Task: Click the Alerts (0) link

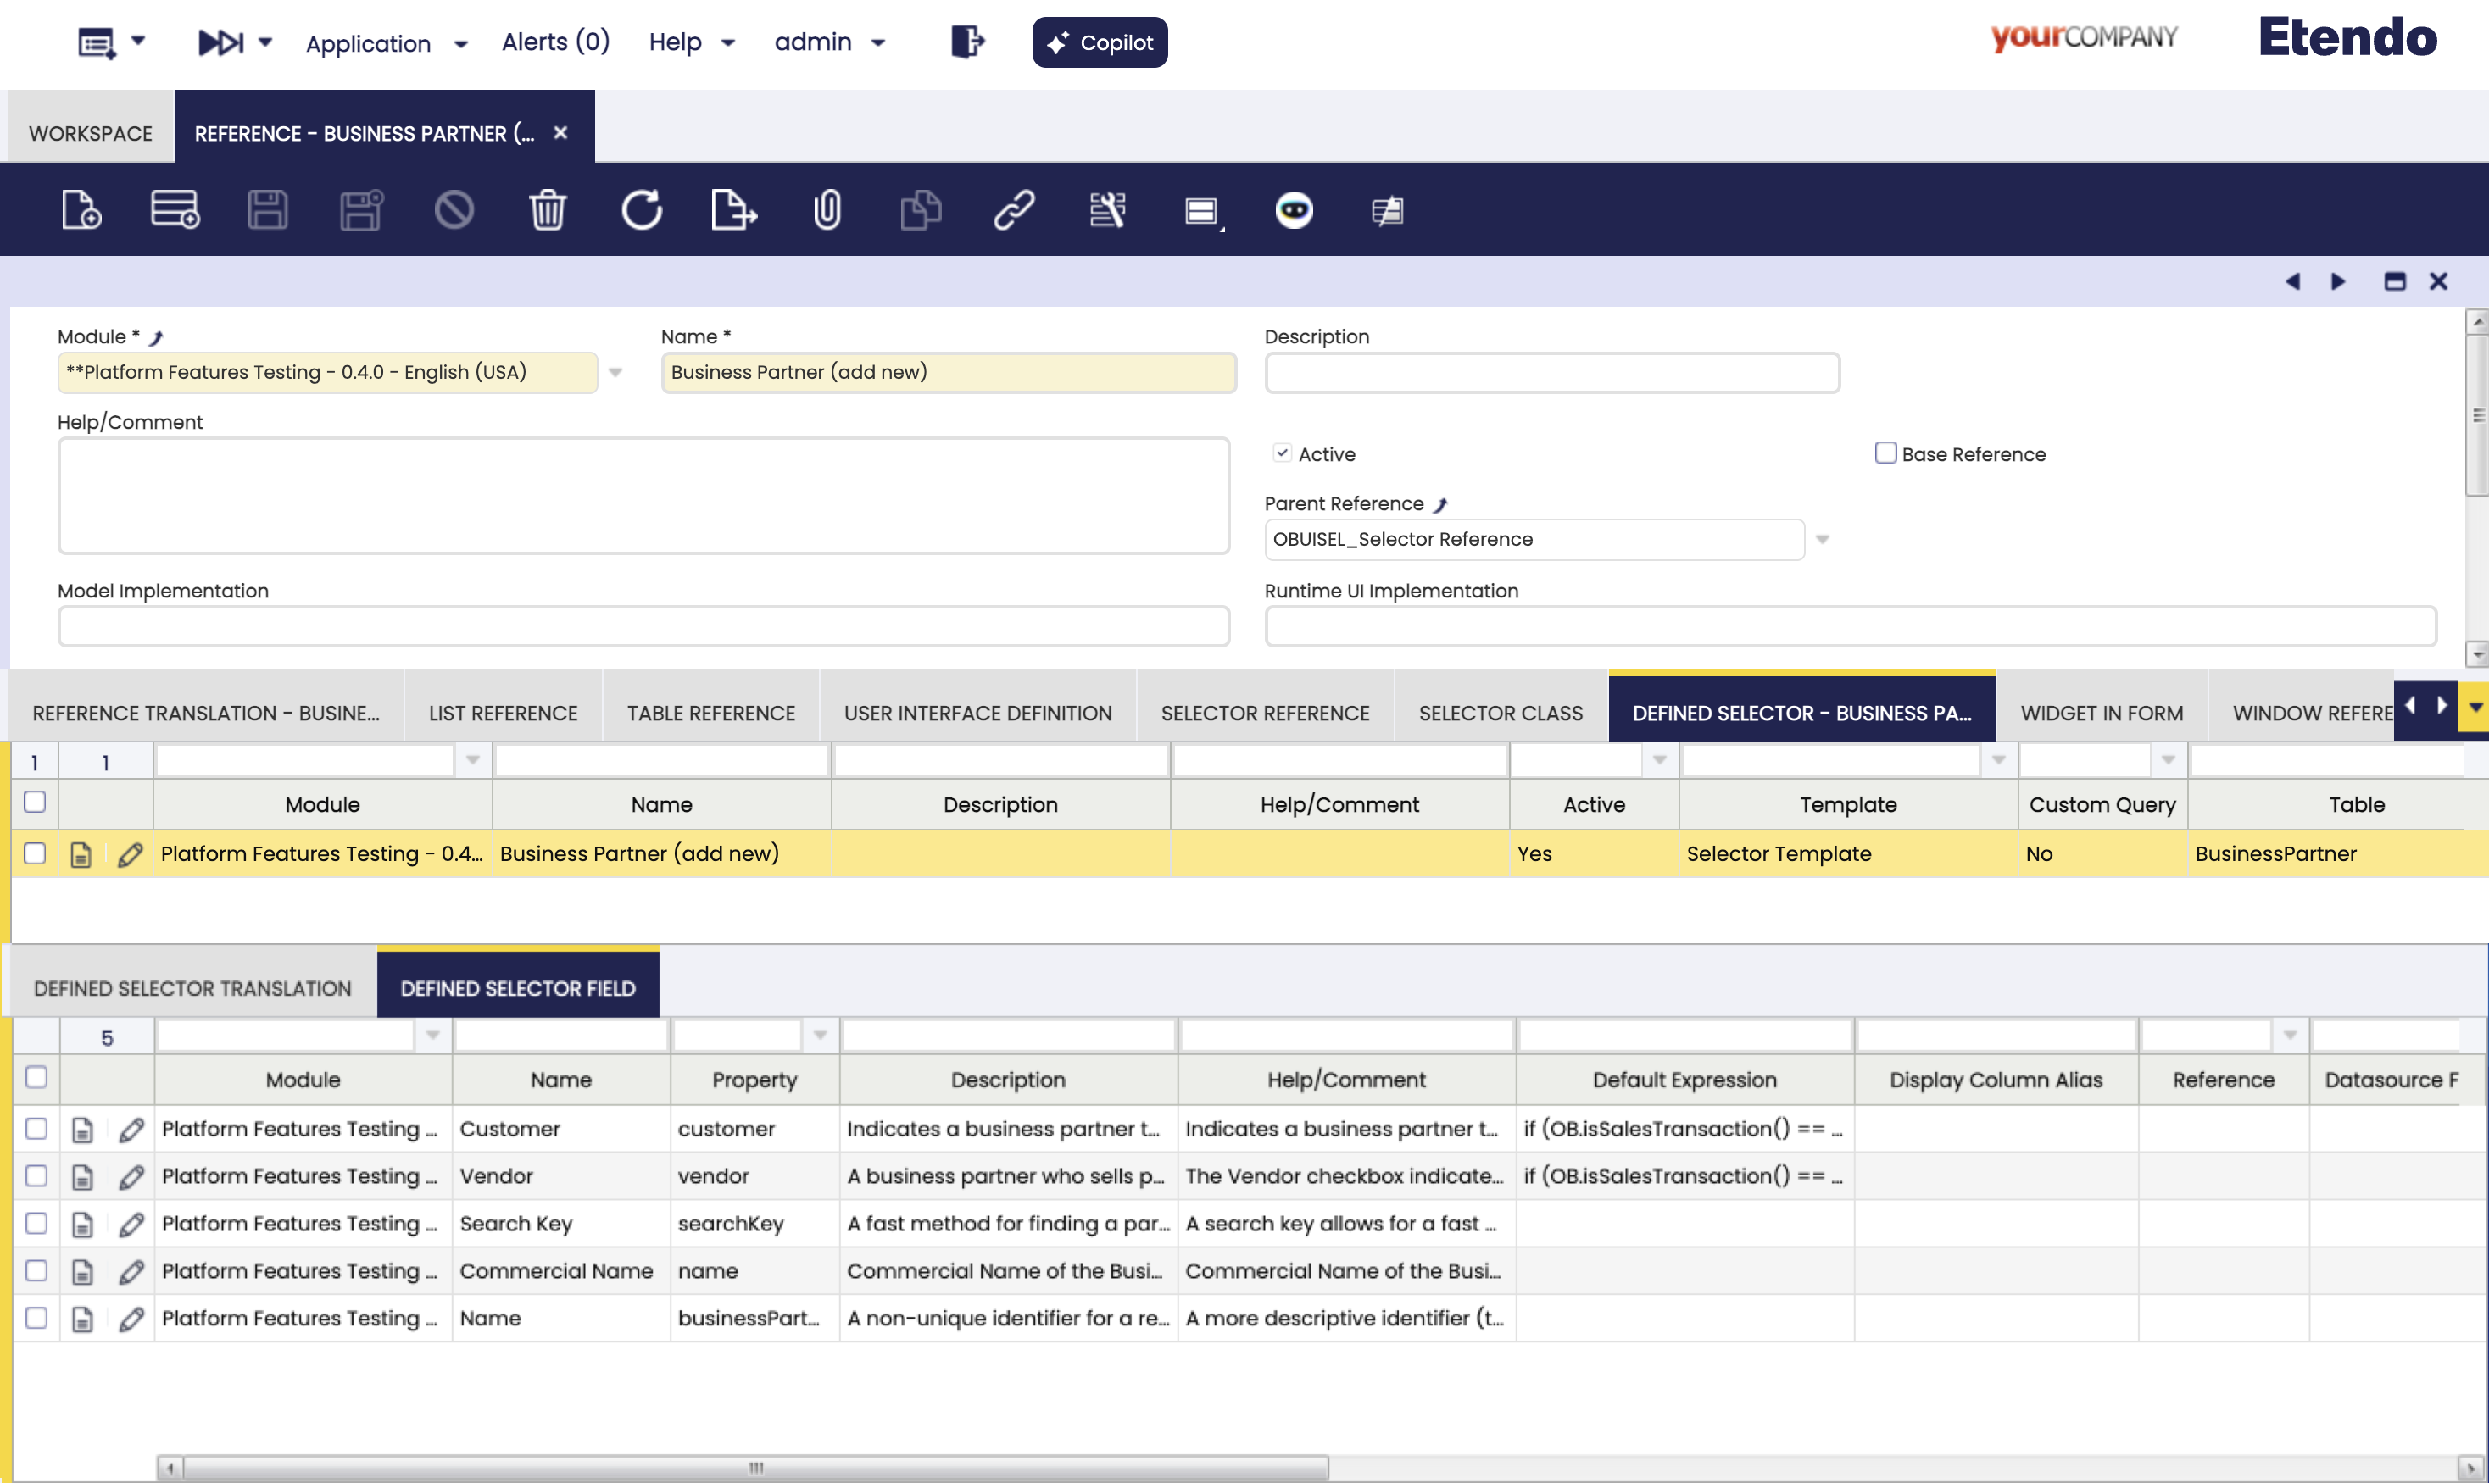Action: 554,42
